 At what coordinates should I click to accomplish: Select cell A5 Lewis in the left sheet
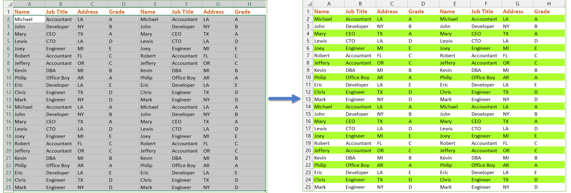pyautogui.click(x=29, y=41)
